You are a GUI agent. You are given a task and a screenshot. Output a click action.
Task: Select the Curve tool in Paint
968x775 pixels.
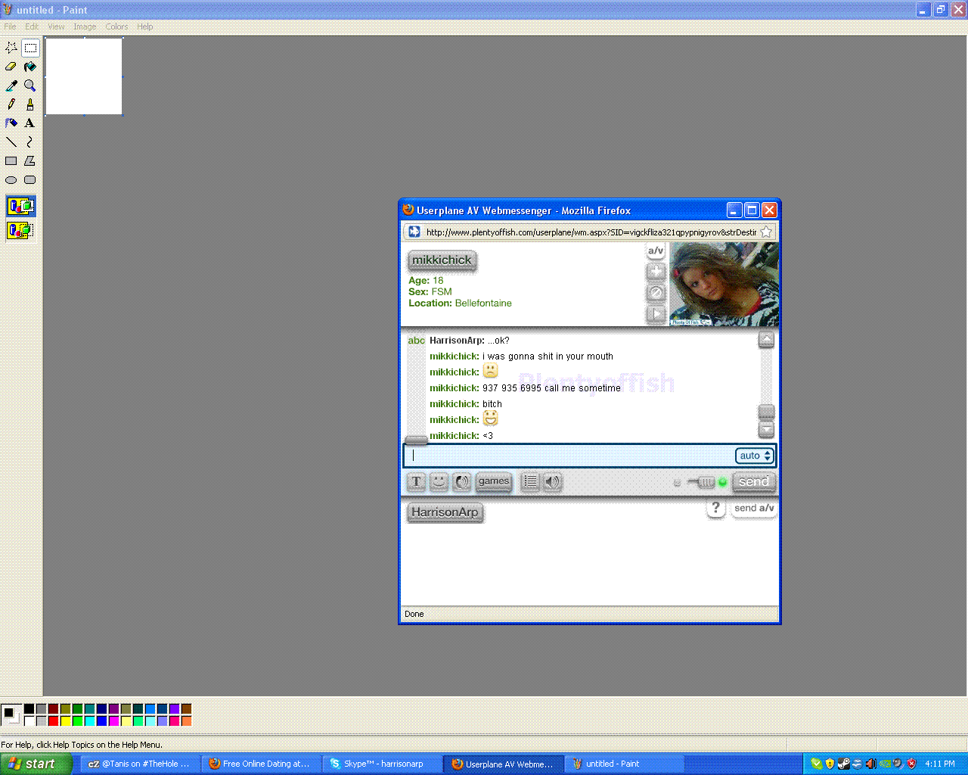(30, 142)
